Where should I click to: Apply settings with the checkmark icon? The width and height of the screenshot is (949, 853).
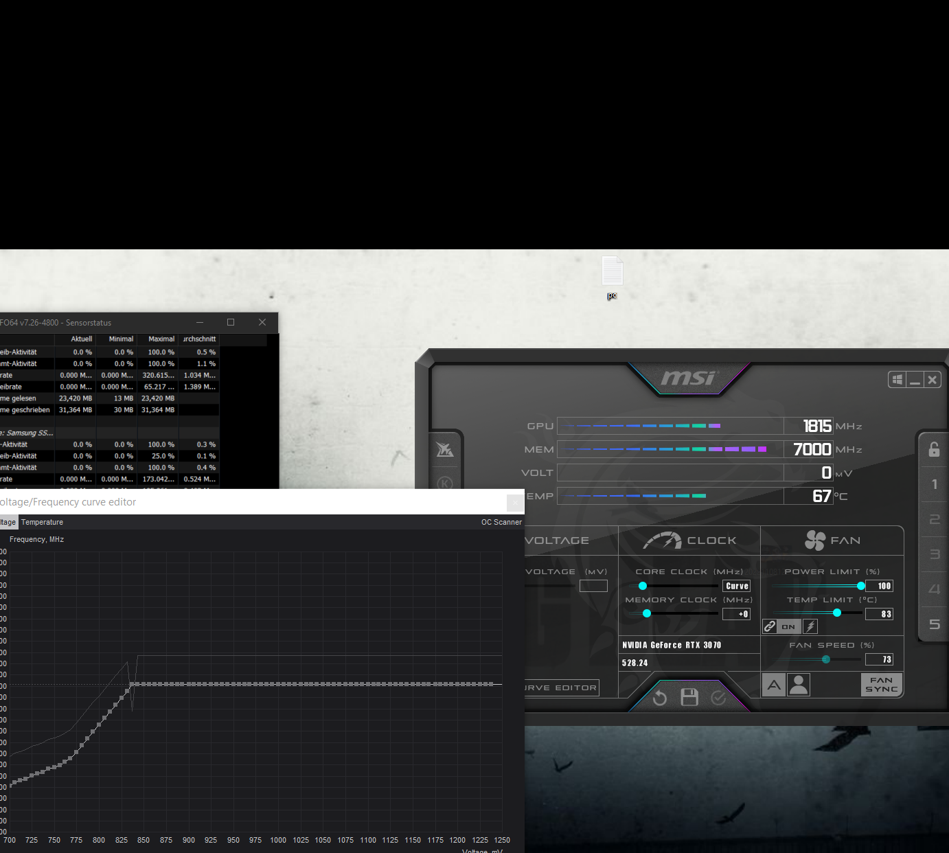click(718, 698)
